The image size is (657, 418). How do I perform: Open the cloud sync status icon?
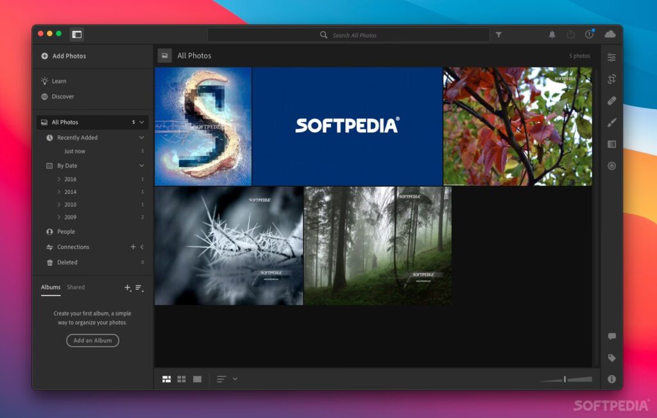610,34
